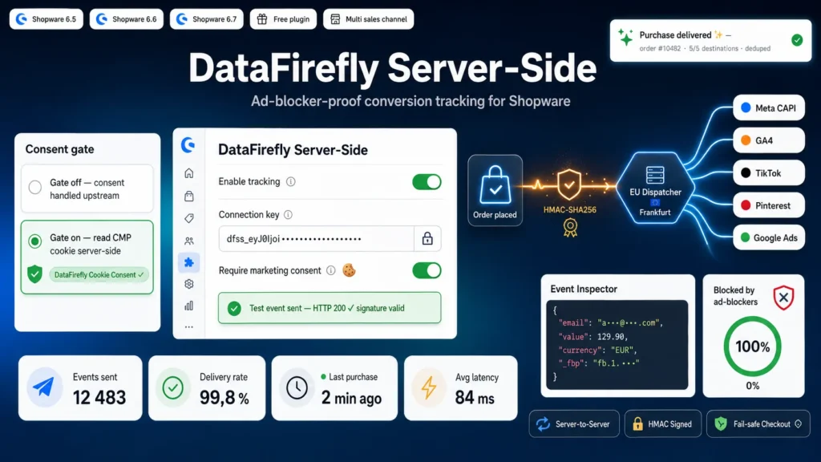Select the Google Ads destination

coord(769,237)
